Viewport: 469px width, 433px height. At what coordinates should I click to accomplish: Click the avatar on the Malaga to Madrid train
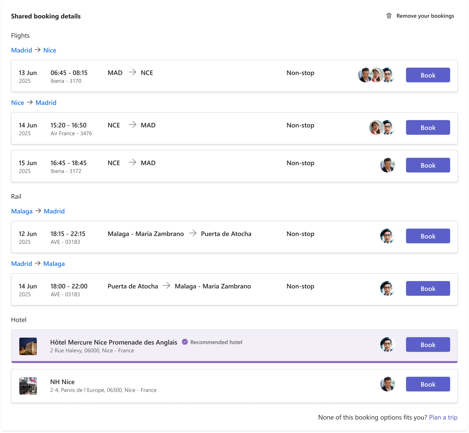click(x=387, y=236)
